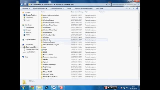Open the view options dropdown arrow
Image resolution: width=160 pixels, height=90 pixels.
(x=129, y=8)
